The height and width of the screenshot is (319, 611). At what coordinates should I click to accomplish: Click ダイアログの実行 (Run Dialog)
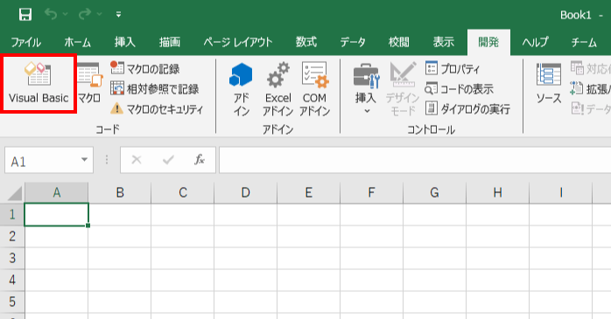point(467,109)
